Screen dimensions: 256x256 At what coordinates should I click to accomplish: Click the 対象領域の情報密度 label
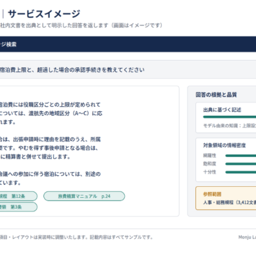pyautogui.click(x=224, y=145)
